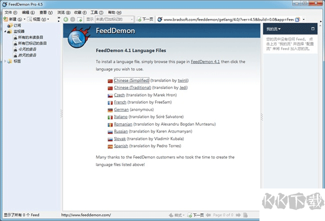Click the German flag icon
This screenshot has height=221, width=325.
(x=110, y=110)
